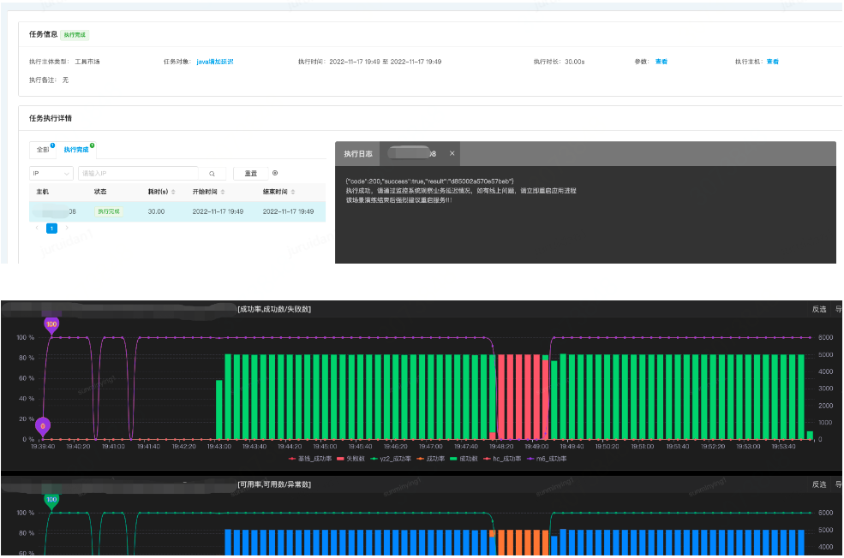This screenshot has width=844, height=558.
Task: Click 查看 link next to 执行主机
Action: coord(772,62)
